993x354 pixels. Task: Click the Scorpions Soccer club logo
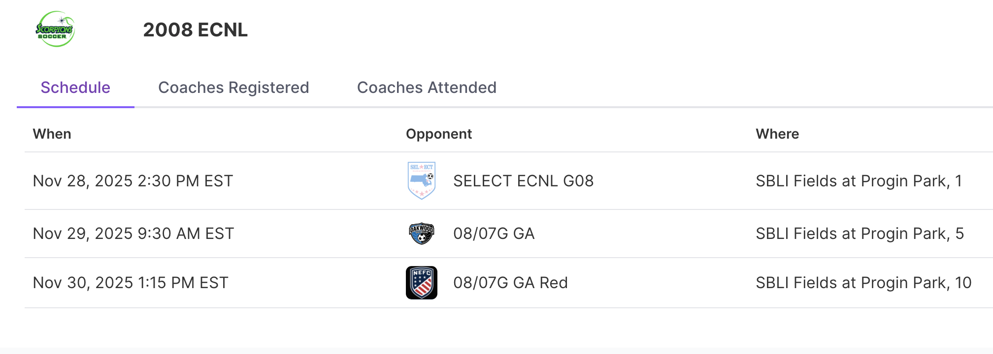(x=55, y=29)
